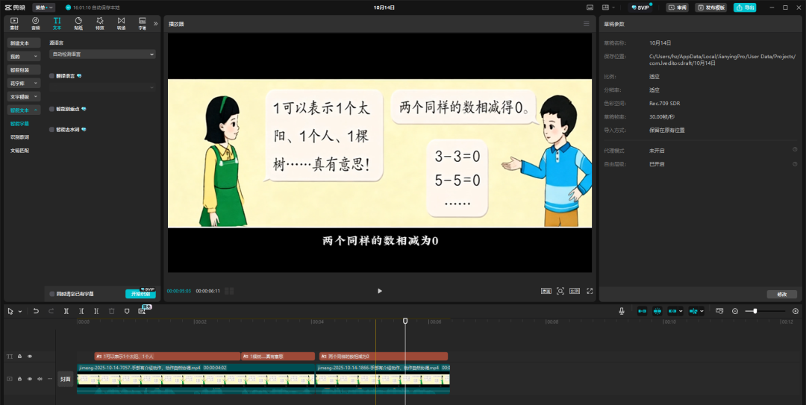Lock the text track
The image size is (806, 405).
19,357
